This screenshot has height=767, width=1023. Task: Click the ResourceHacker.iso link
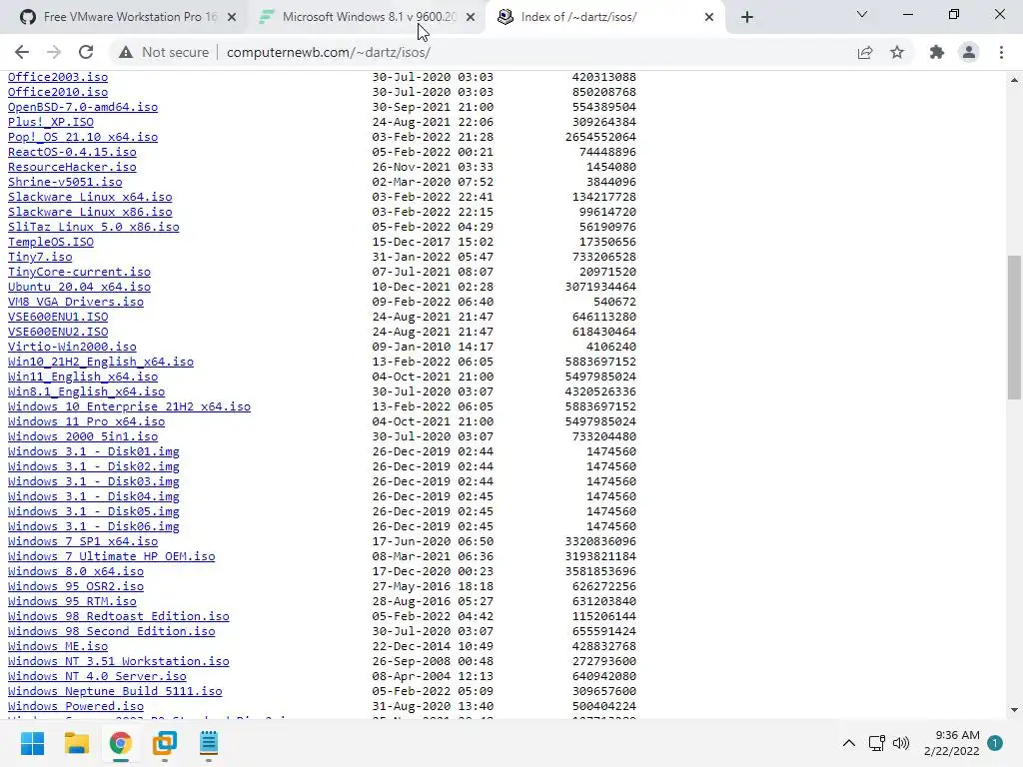click(x=72, y=167)
